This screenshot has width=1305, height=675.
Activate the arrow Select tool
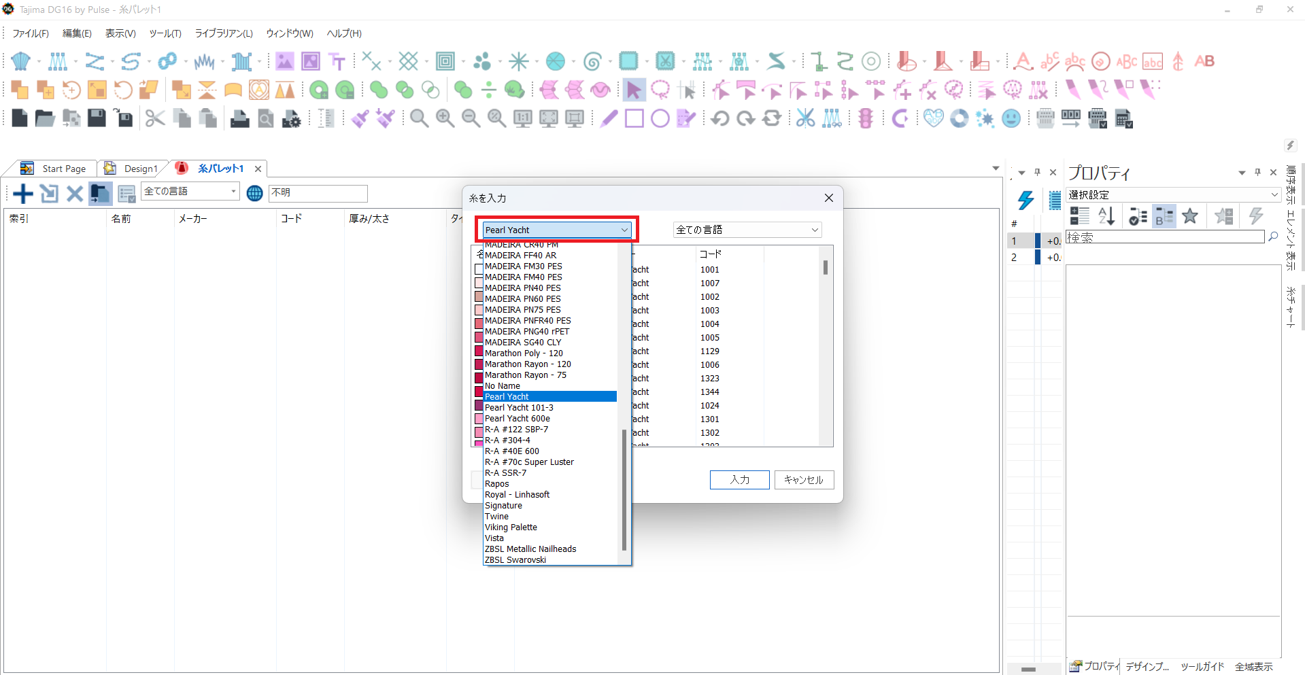634,90
